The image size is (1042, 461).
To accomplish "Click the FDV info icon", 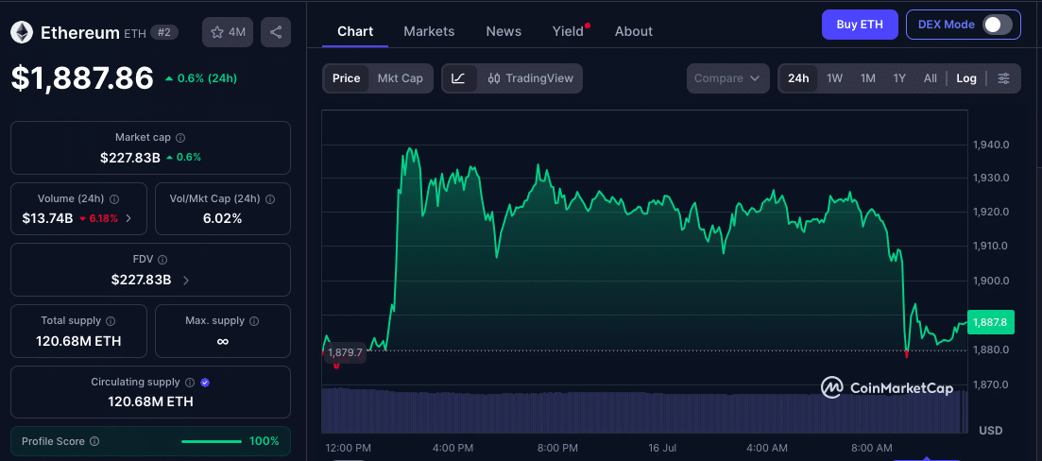I will tap(162, 260).
